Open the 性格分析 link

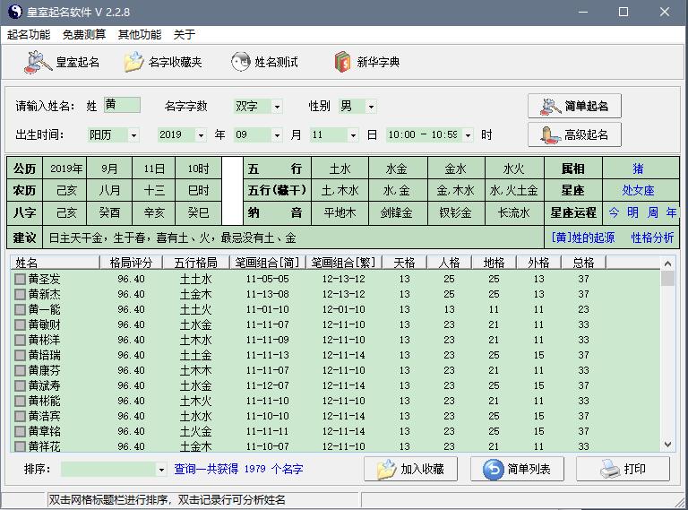coord(652,238)
